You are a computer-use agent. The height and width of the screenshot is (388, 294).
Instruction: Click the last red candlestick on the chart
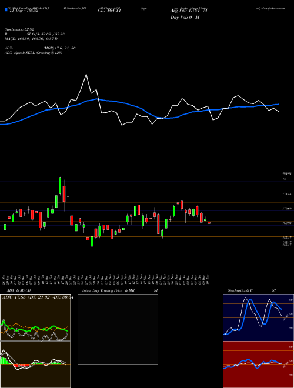click(x=209, y=223)
